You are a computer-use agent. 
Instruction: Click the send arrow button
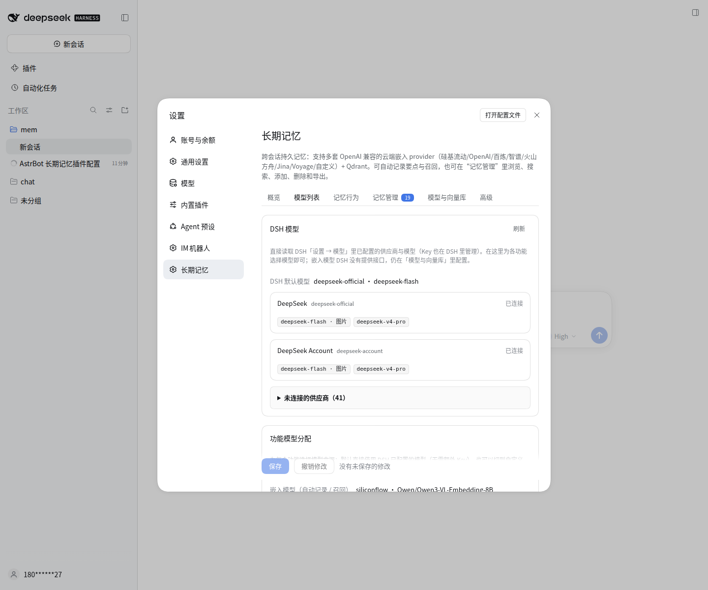point(599,335)
